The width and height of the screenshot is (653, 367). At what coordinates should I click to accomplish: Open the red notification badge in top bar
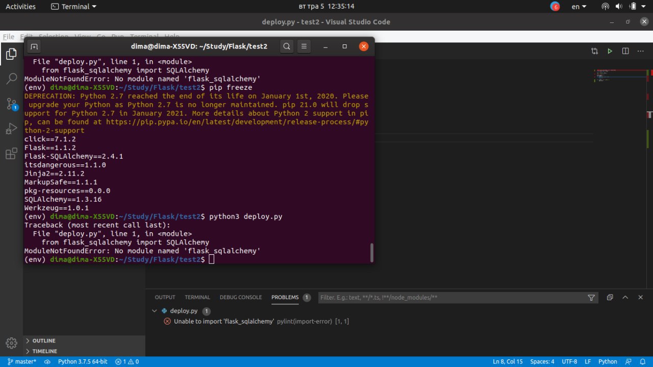555,7
